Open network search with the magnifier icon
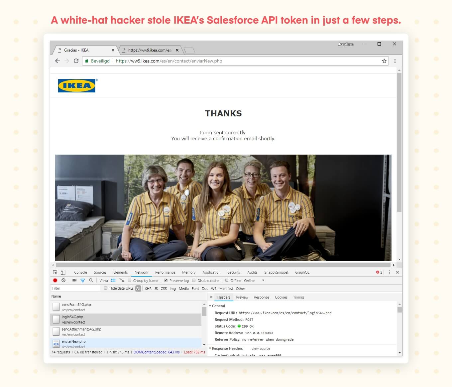The image size is (452, 387). [91, 280]
